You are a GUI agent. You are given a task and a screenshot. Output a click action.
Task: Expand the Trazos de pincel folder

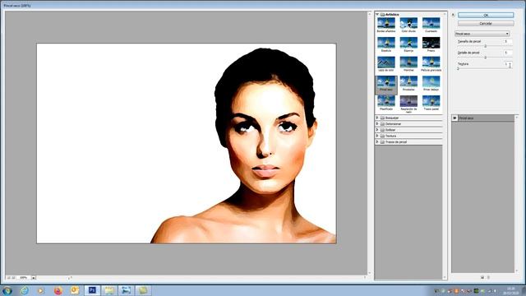point(377,142)
